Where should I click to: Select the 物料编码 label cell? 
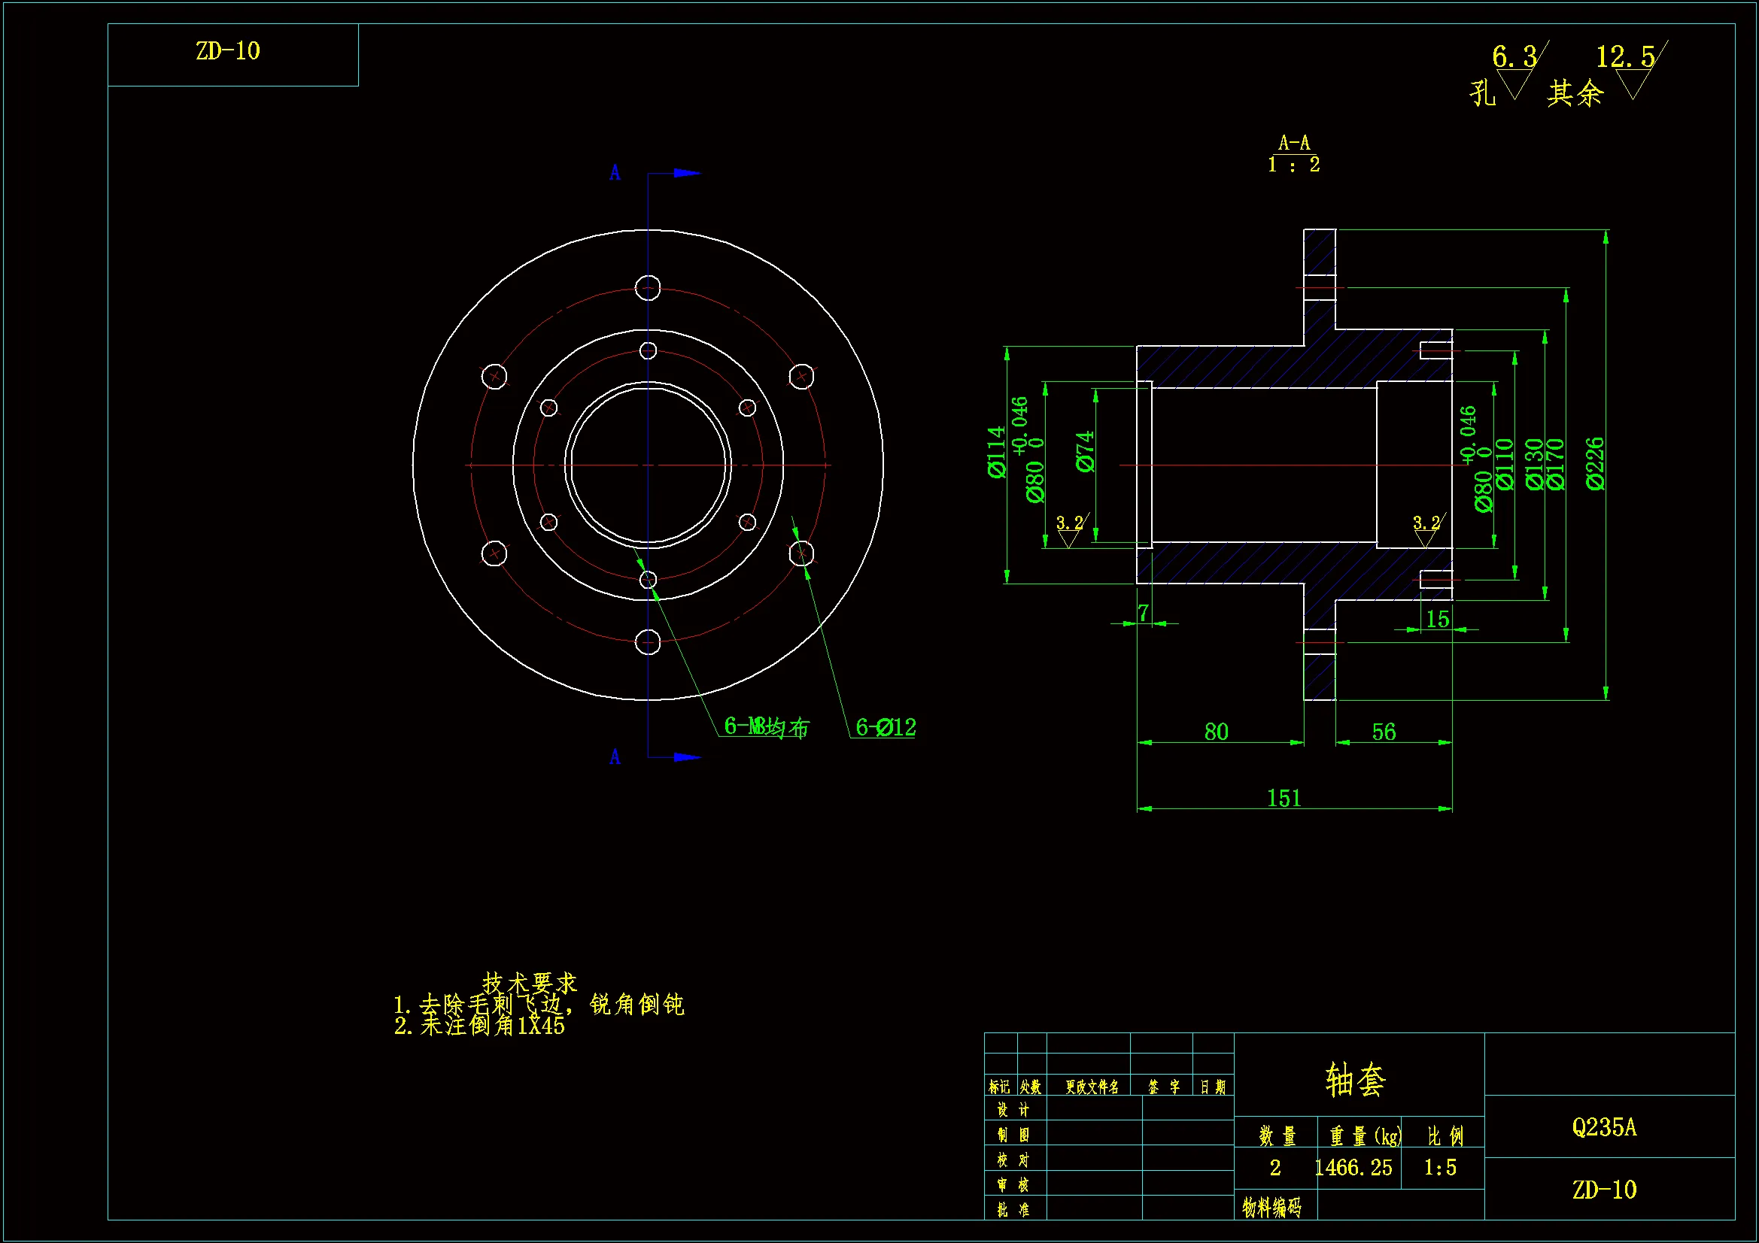click(1271, 1207)
